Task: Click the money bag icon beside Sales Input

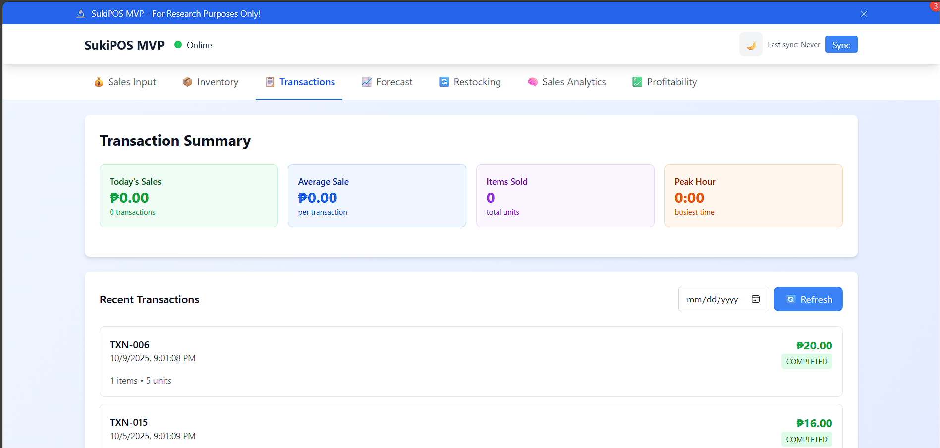Action: 99,82
